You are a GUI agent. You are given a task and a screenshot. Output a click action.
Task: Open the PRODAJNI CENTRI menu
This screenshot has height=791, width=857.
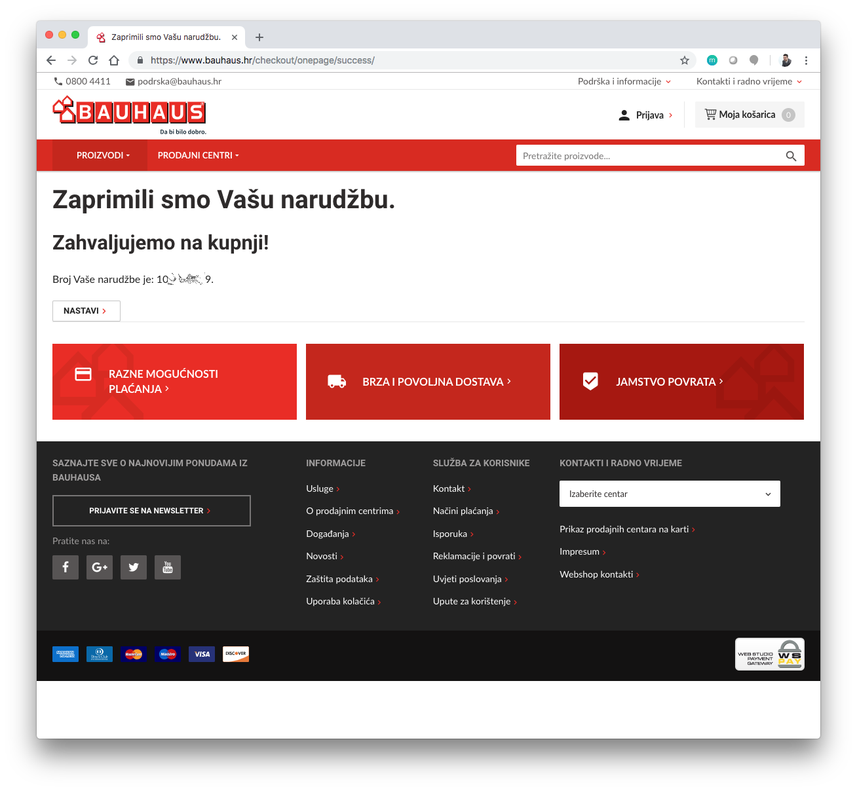coord(199,155)
